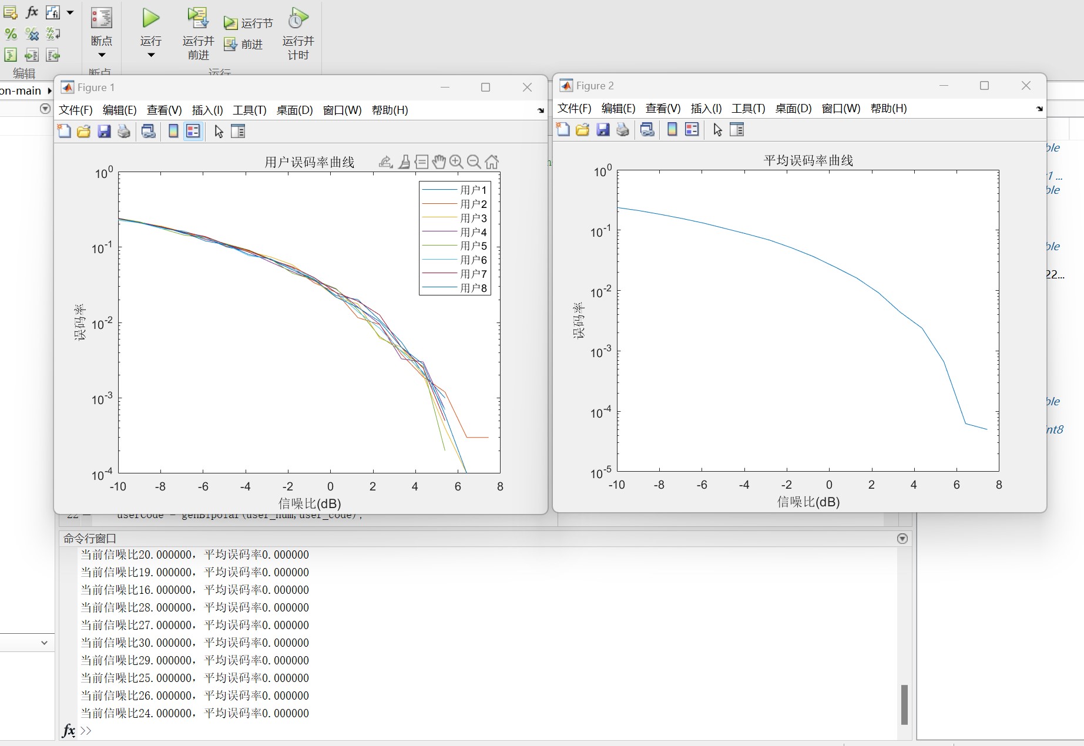The image size is (1084, 746).
Task: Click the circular dropdown arrow in the left panel header
Action: [x=45, y=109]
